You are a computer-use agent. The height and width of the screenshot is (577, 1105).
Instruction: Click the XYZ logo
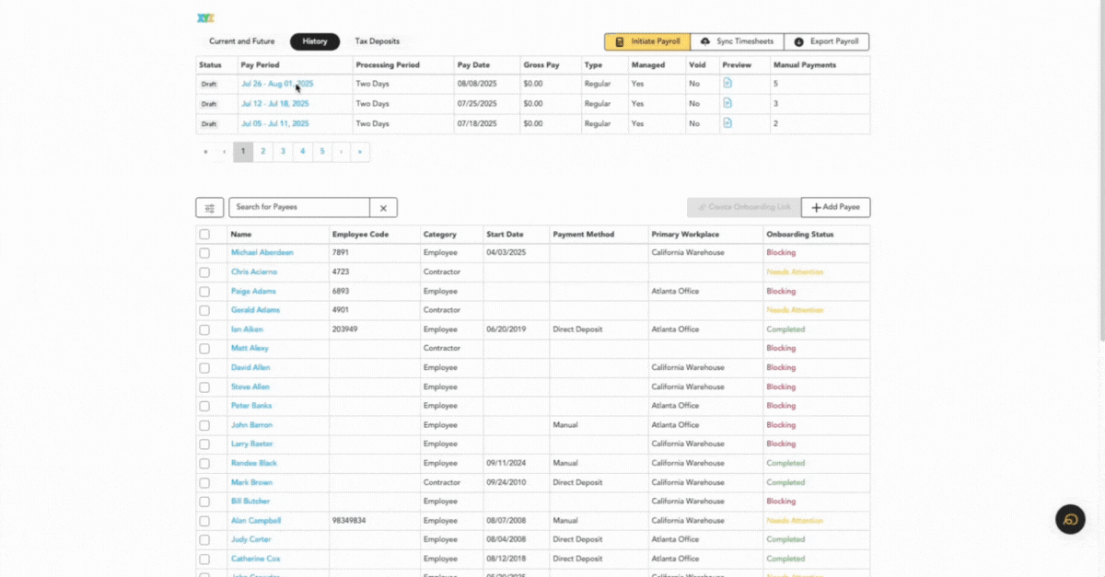point(205,17)
